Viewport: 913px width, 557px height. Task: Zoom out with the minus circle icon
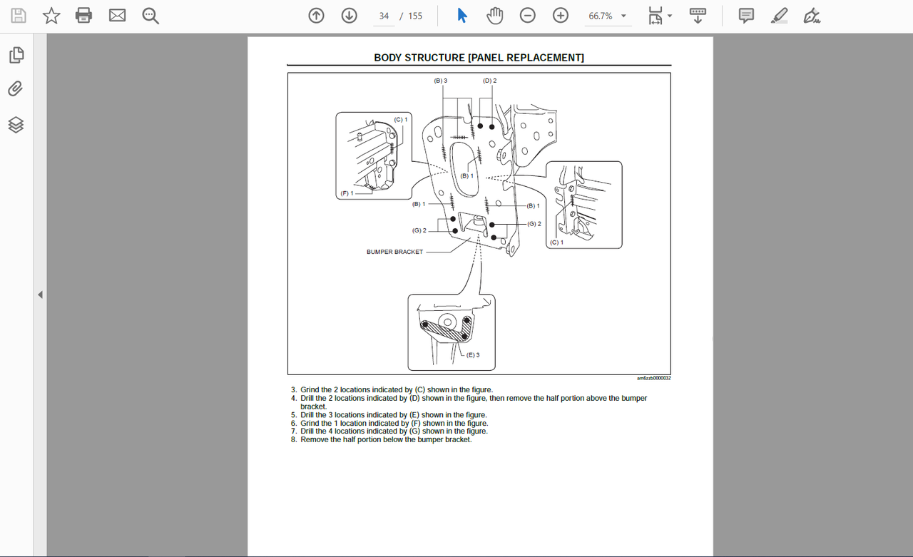tap(528, 16)
